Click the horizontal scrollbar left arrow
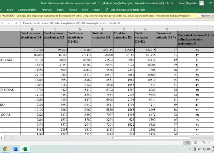This screenshot has width=214, height=153. click(x=112, y=138)
